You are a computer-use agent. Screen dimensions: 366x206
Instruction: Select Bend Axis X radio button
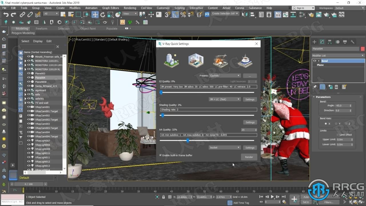[x=326, y=124]
